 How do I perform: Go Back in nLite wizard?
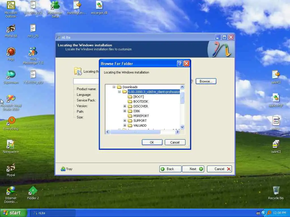coord(170,169)
